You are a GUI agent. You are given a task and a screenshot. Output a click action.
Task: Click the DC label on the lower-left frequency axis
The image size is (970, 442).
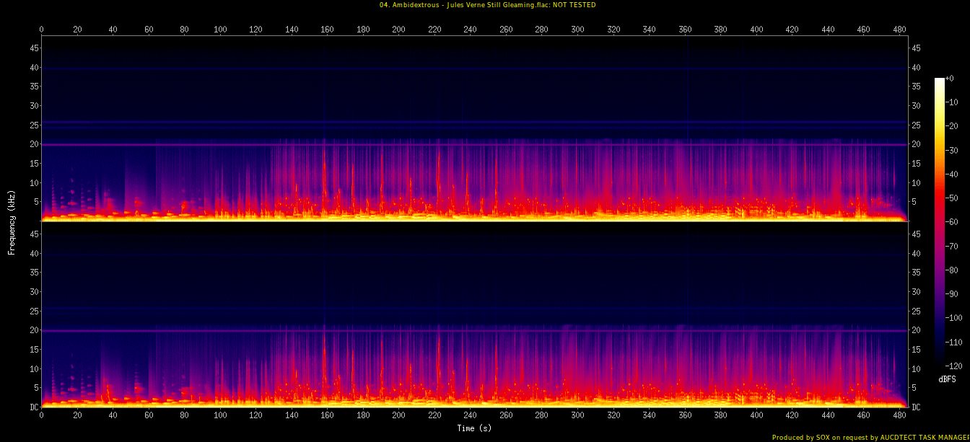[32, 407]
